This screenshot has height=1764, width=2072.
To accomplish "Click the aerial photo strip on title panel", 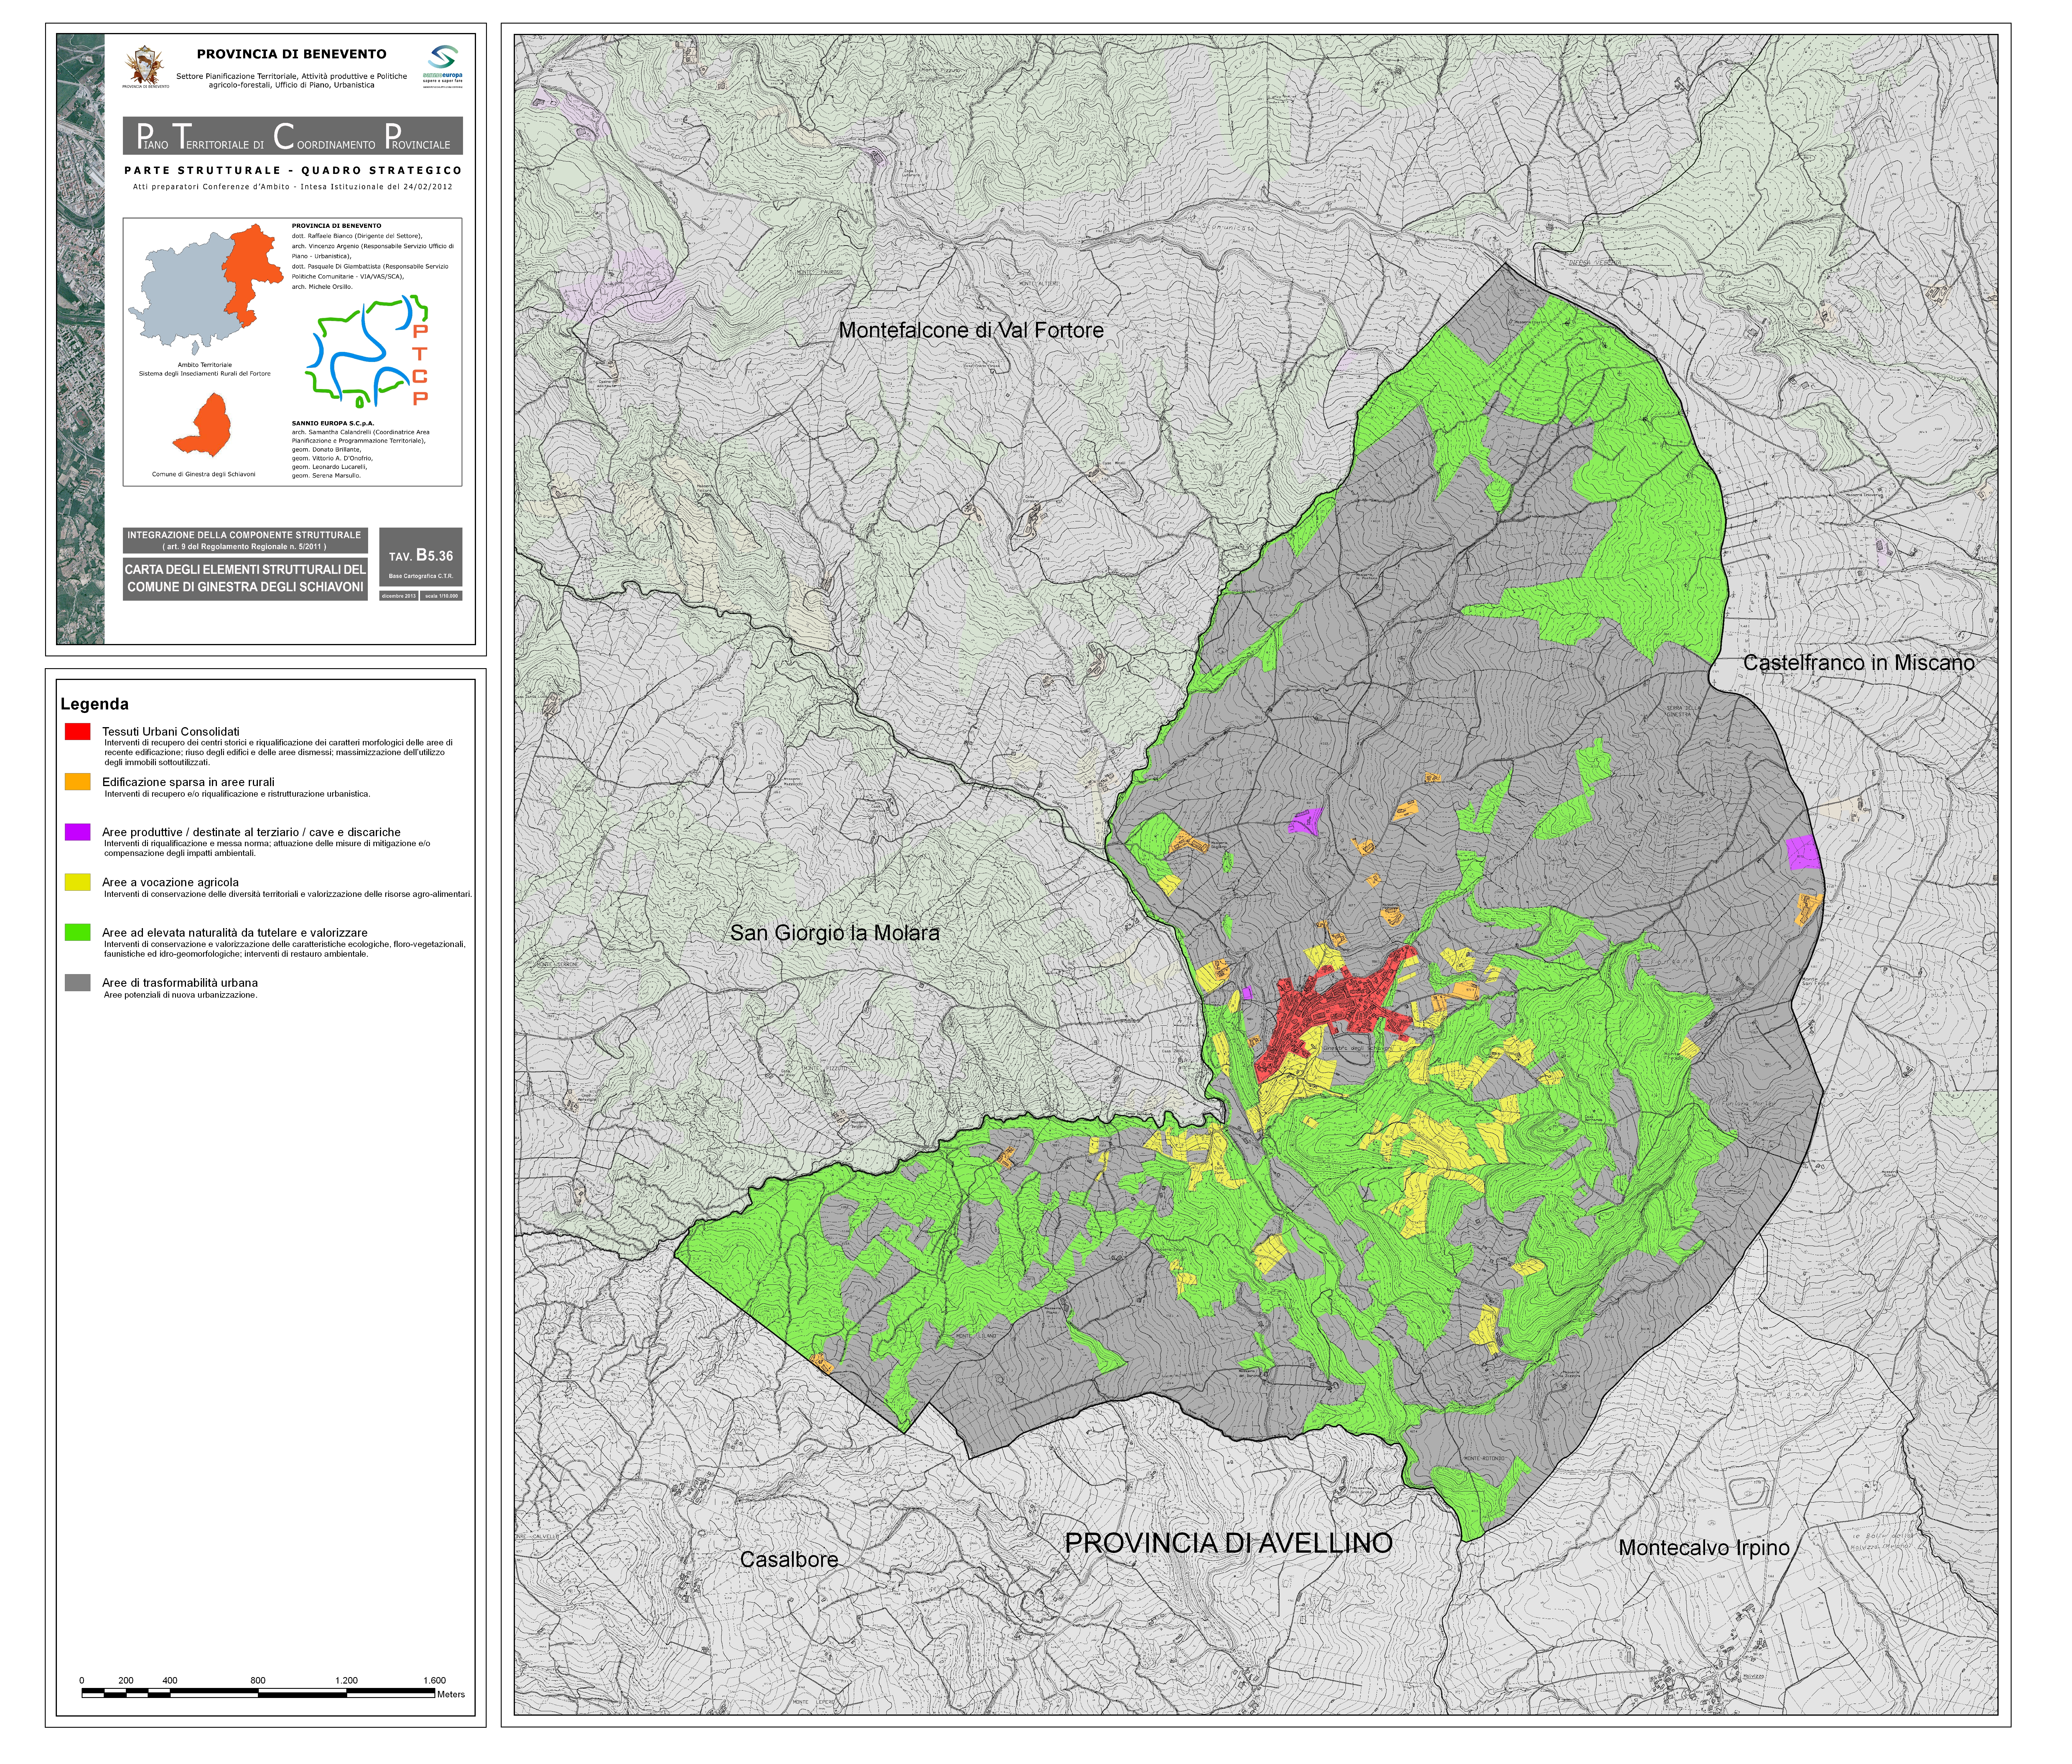I will click(80, 339).
